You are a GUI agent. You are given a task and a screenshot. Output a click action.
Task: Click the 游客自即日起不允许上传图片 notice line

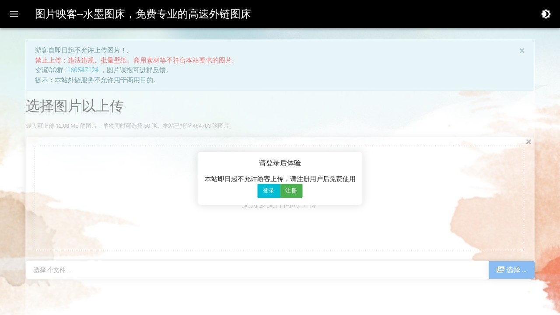83,50
